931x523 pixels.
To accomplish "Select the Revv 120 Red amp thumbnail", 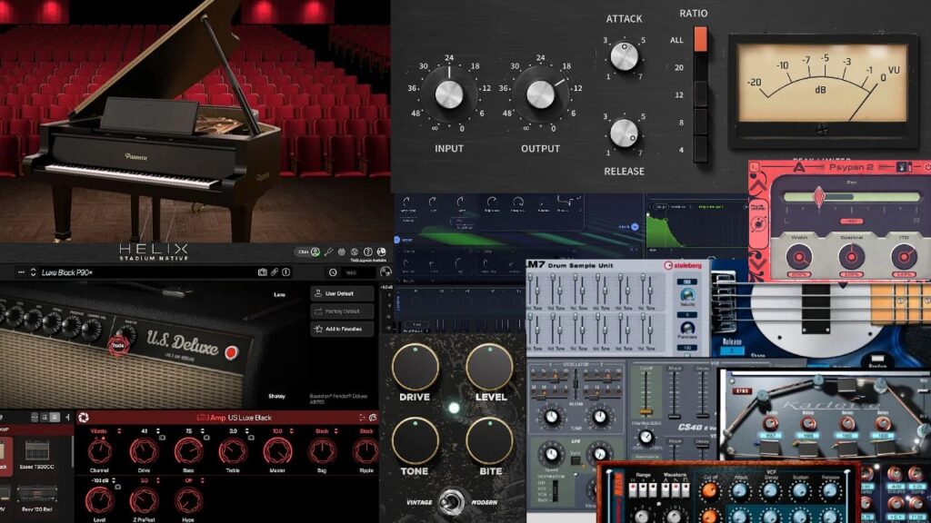I will [x=36, y=498].
